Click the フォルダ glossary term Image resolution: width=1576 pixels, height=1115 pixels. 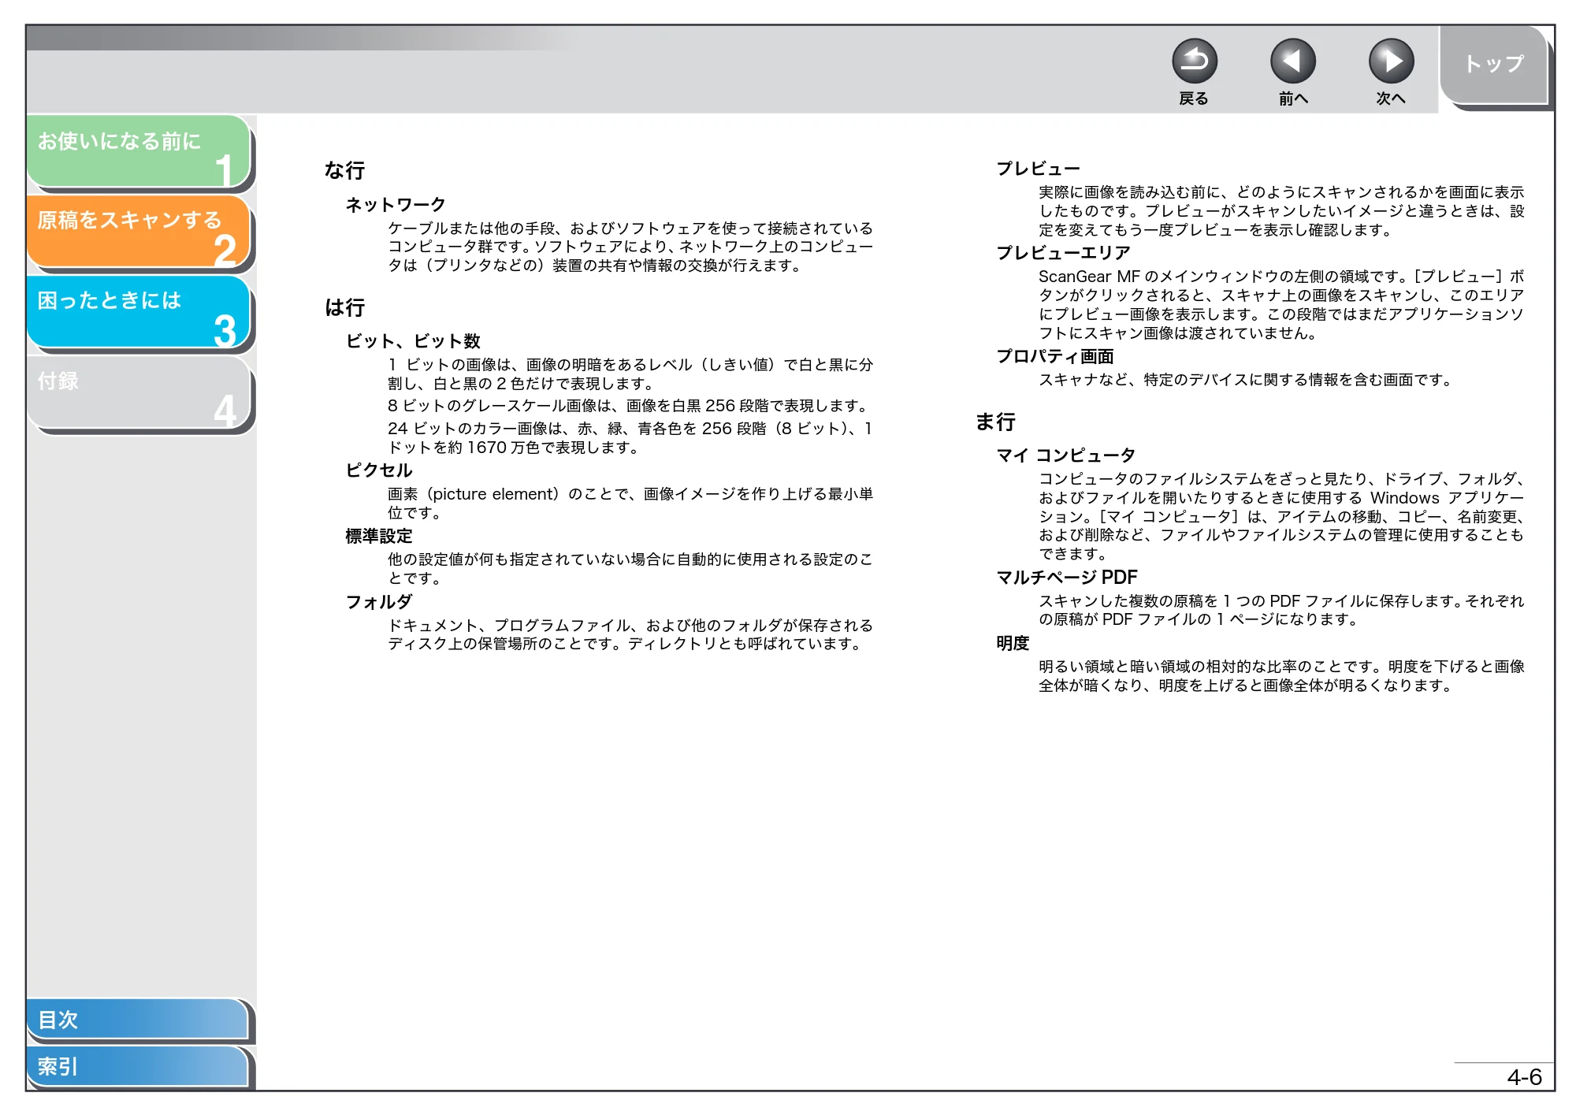(x=379, y=602)
